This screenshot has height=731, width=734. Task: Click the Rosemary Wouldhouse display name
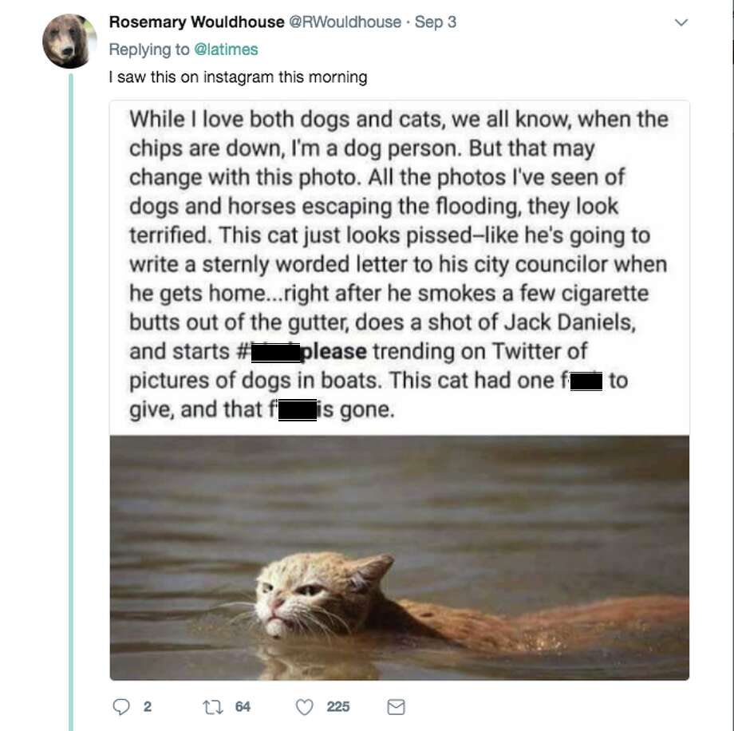[194, 22]
